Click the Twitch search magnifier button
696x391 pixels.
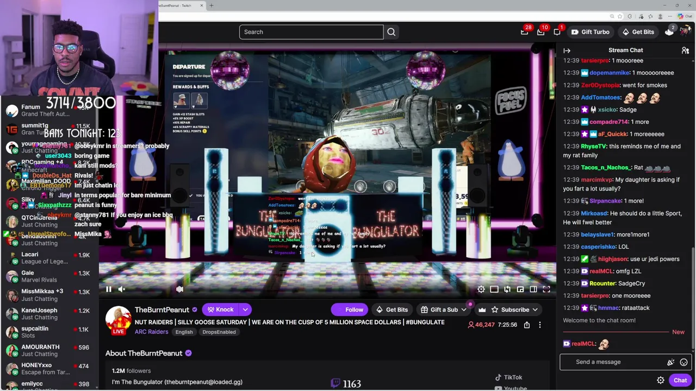tap(391, 32)
